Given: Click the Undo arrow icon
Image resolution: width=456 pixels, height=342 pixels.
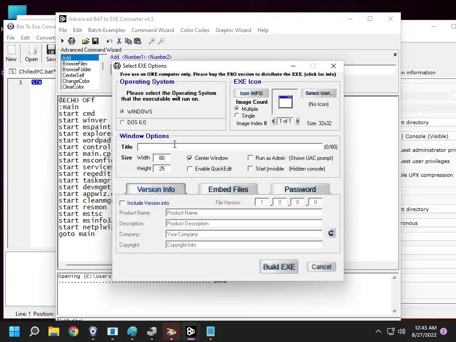Looking at the screenshot, I should pos(110,41).
